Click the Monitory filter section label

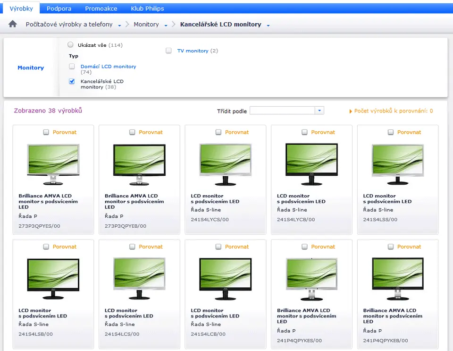pos(31,68)
